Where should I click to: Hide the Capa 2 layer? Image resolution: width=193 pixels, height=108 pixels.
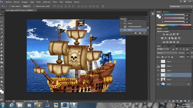[x=158, y=79]
